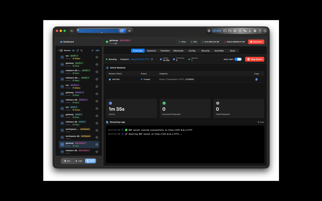The image size is (322, 201).
Task: Click the tag filter icon beside Servers
Action: pyautogui.click(x=78, y=51)
